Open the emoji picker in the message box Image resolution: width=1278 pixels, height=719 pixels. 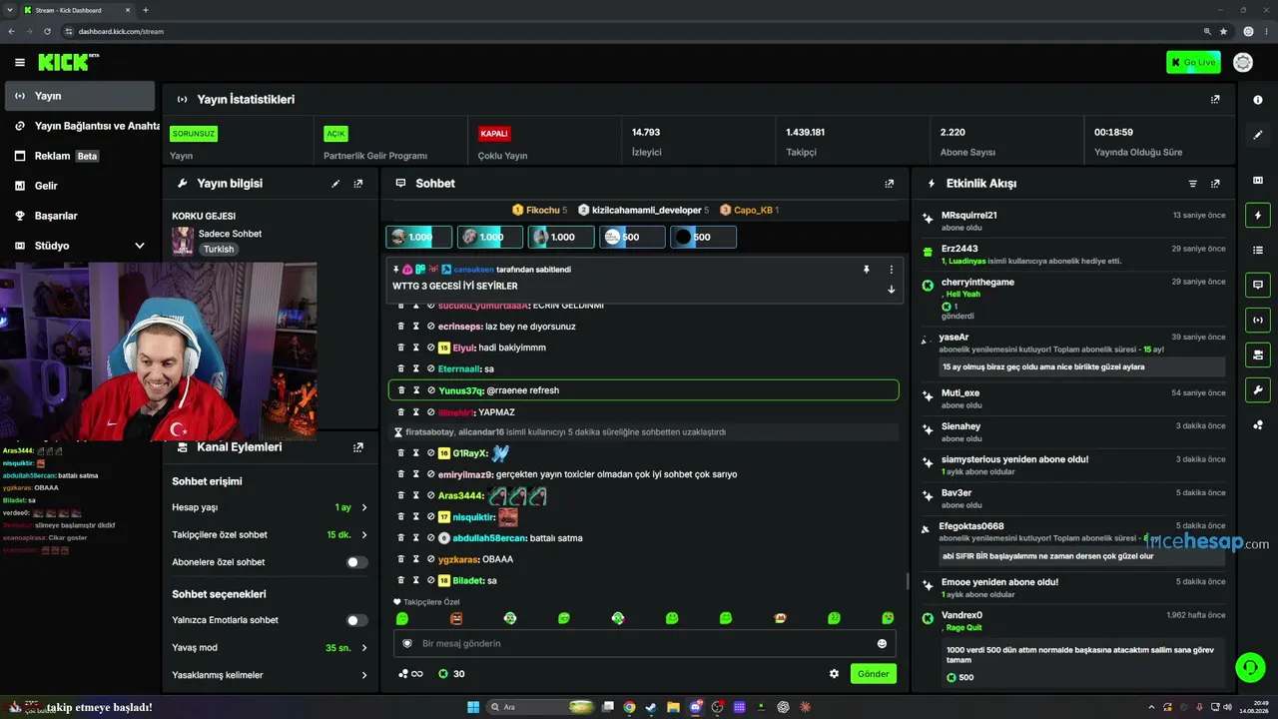click(882, 643)
